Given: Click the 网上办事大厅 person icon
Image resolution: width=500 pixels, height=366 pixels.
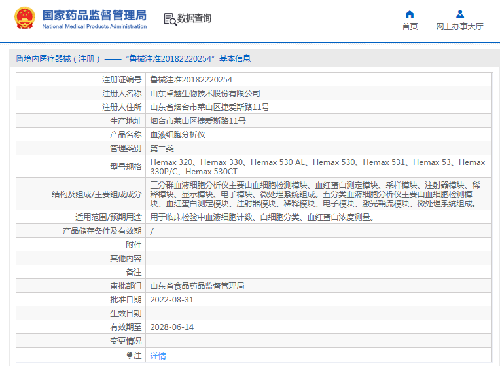Looking at the screenshot, I should 459,14.
